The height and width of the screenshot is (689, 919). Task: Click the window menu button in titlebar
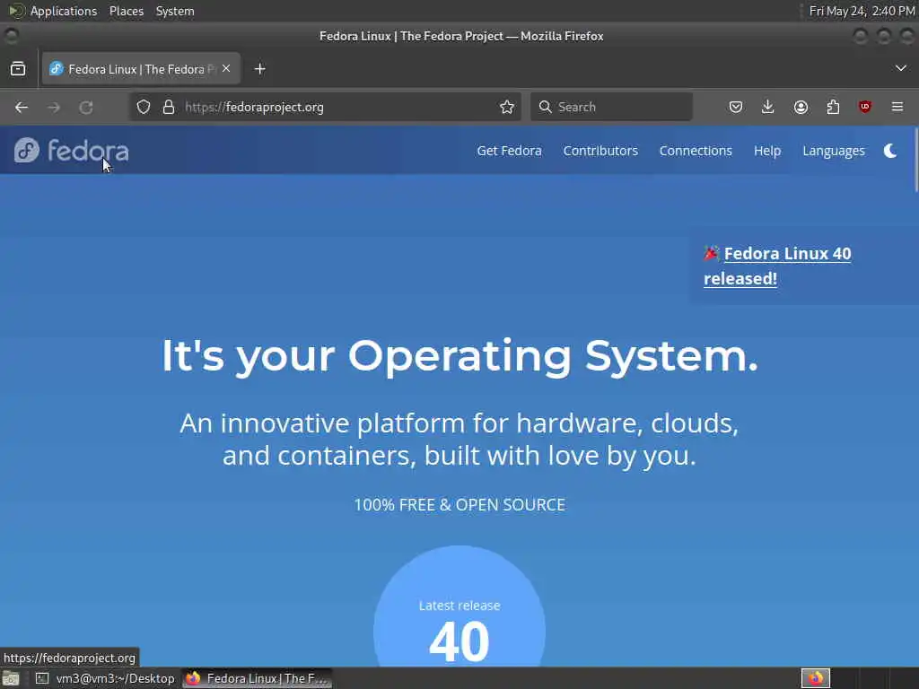pos(11,36)
